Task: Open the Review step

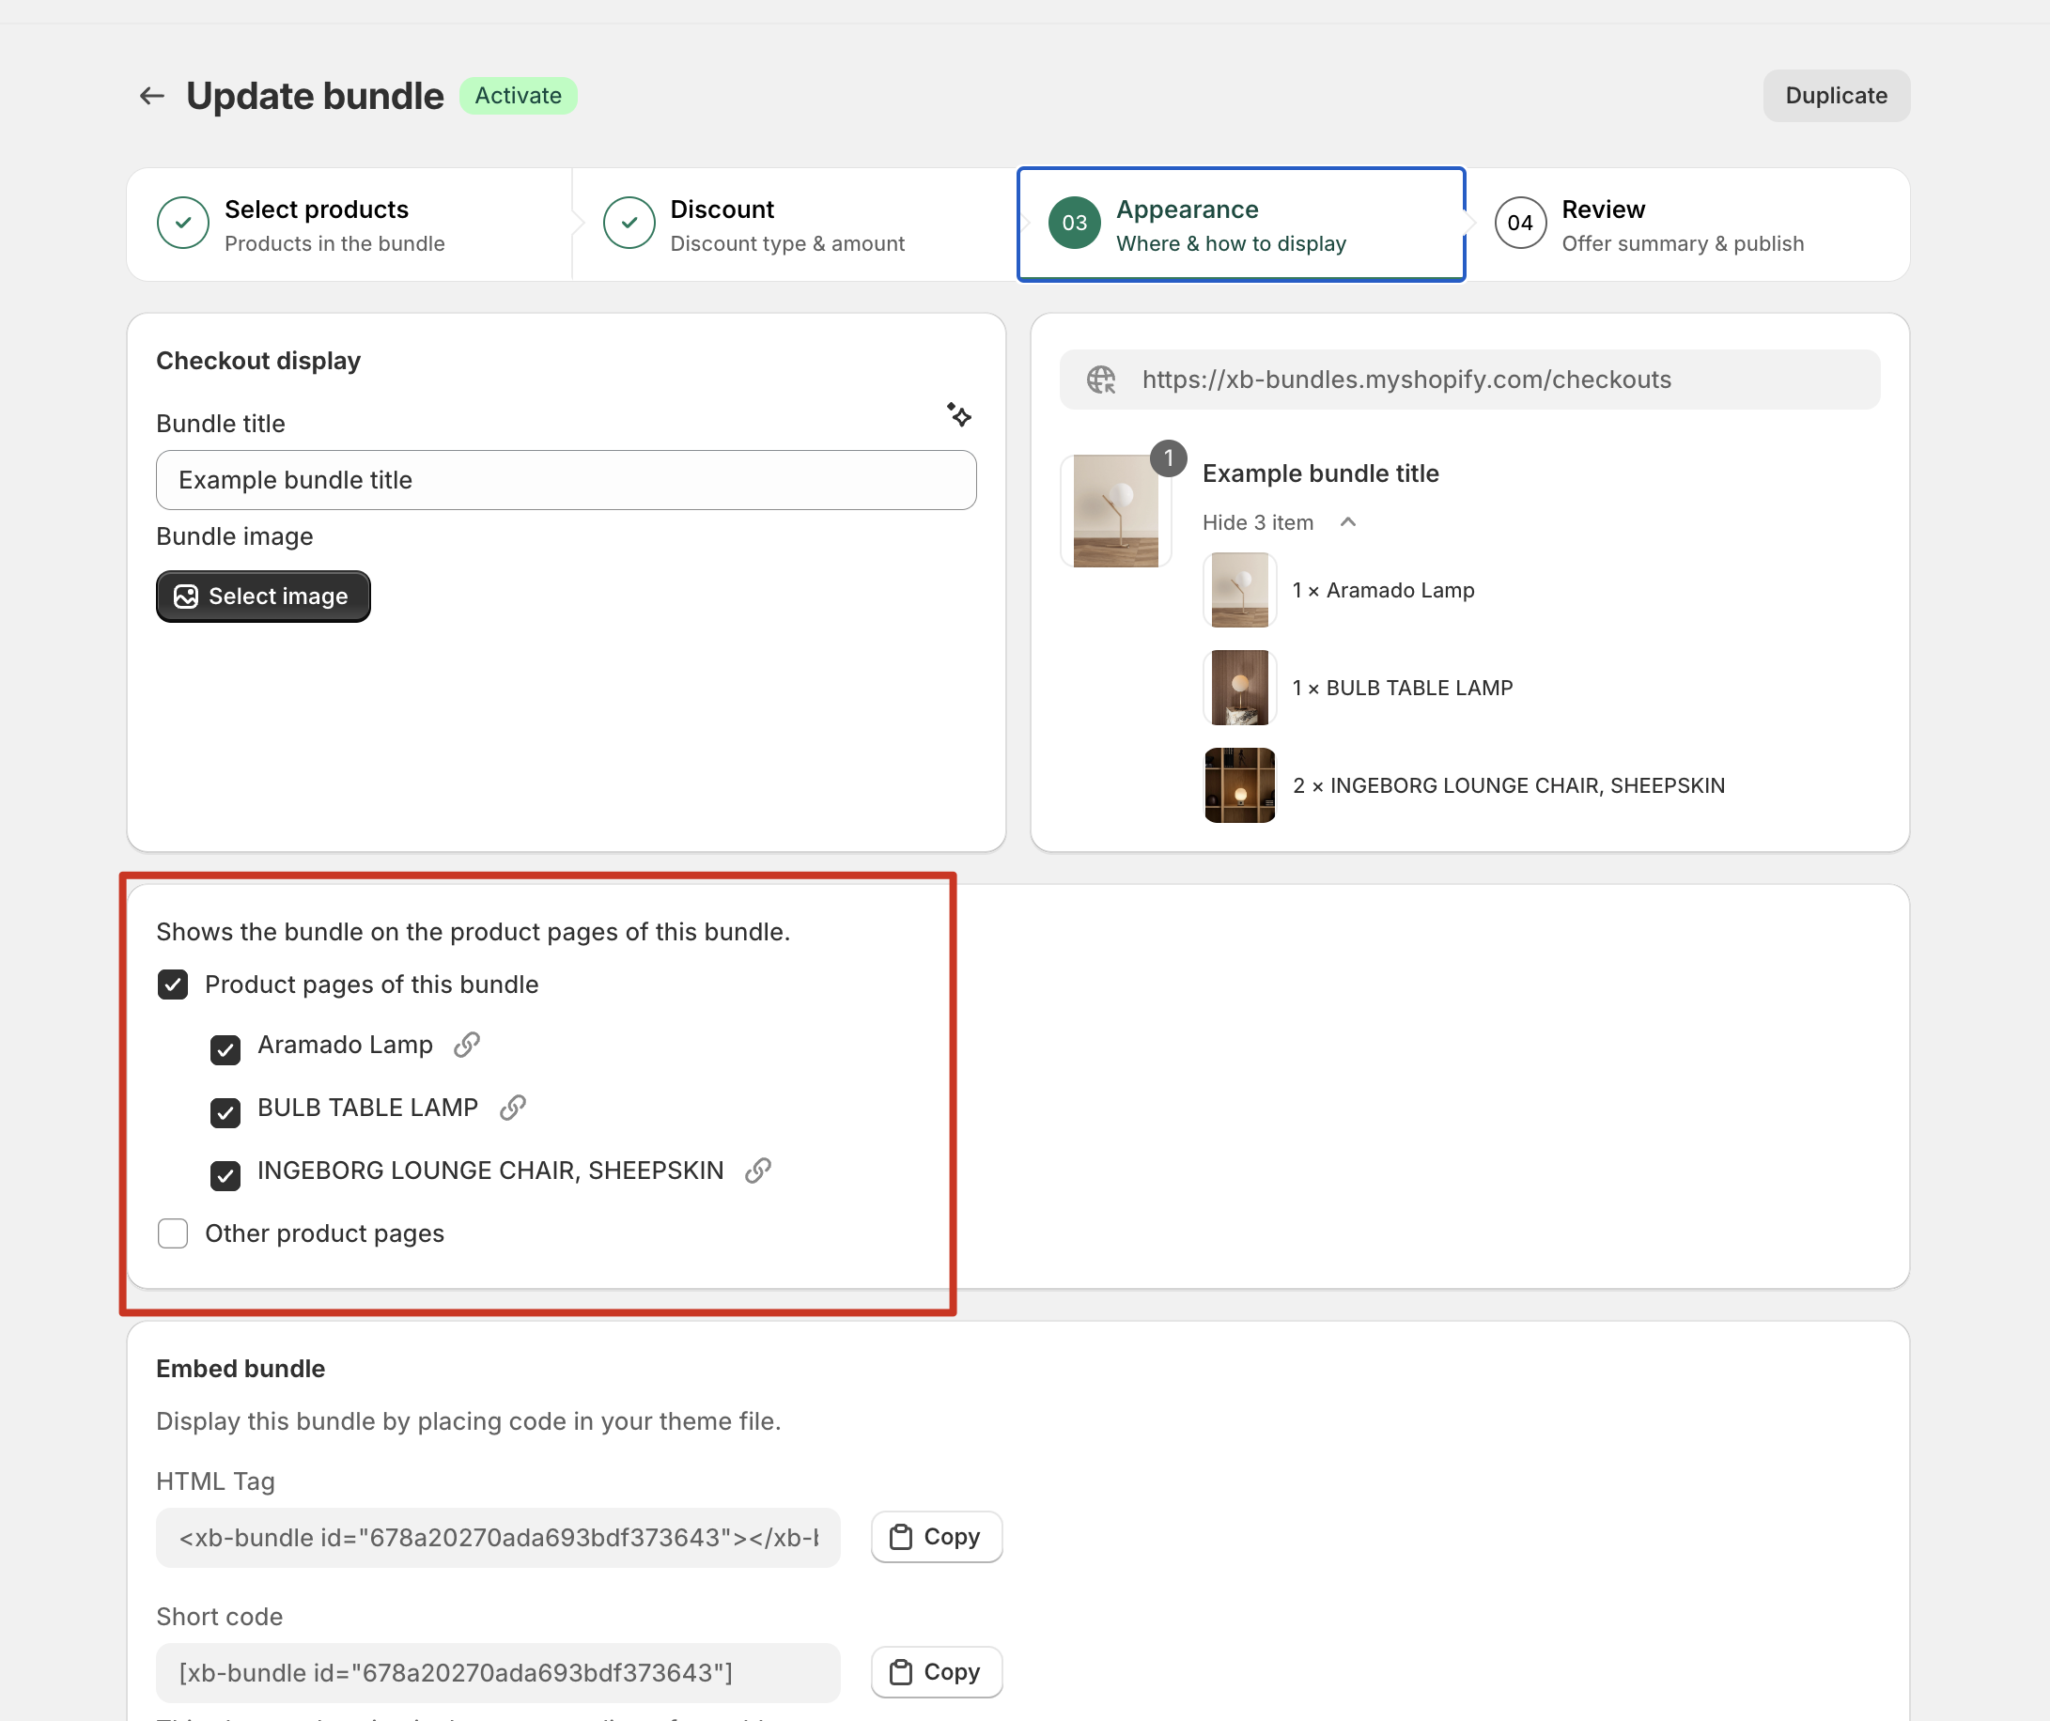Action: click(x=1686, y=225)
